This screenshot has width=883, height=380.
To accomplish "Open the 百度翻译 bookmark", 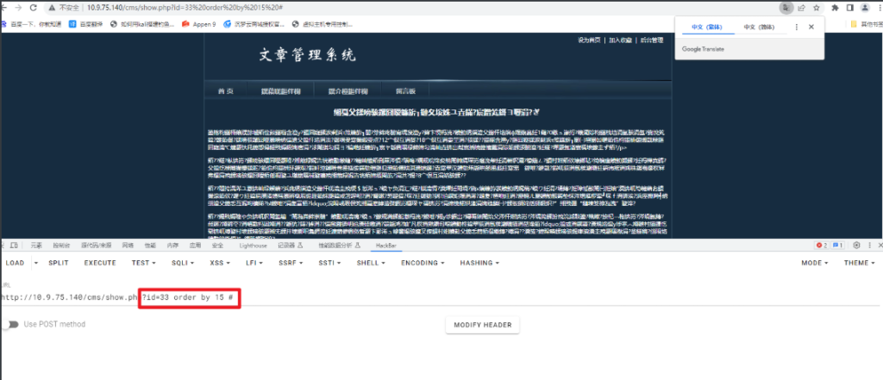I will click(x=86, y=24).
